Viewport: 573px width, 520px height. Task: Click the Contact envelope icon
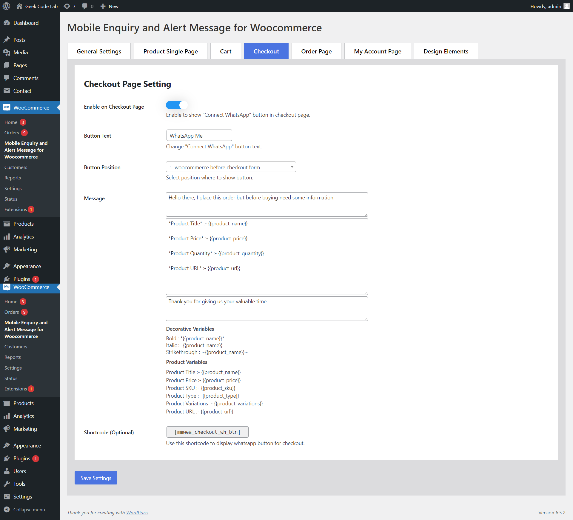pos(7,91)
